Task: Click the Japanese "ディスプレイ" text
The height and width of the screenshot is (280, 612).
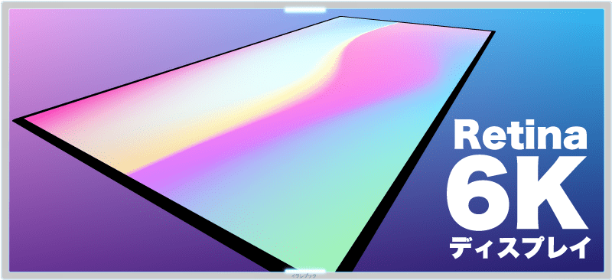Action: click(x=519, y=247)
